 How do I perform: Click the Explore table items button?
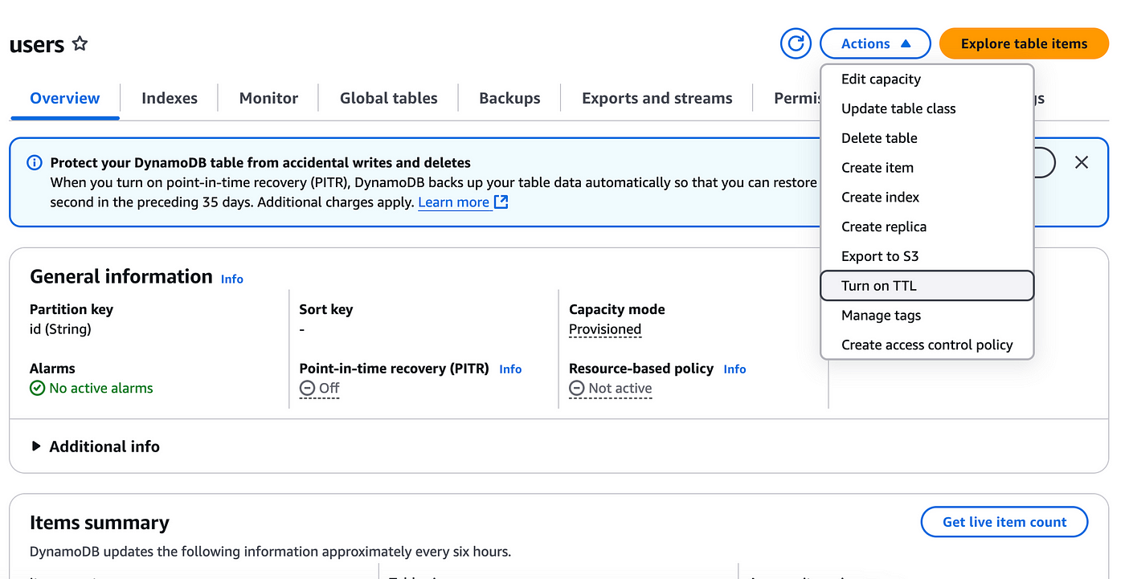(x=1023, y=43)
